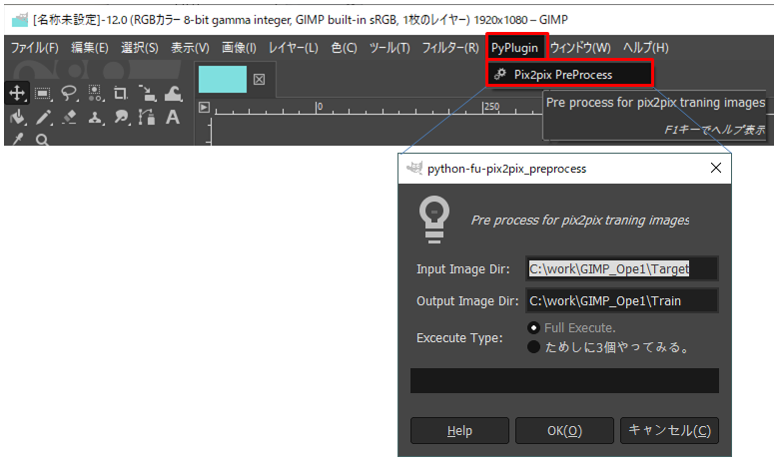The height and width of the screenshot is (465, 780).
Task: Open the 編集(E) menu
Action: [90, 48]
